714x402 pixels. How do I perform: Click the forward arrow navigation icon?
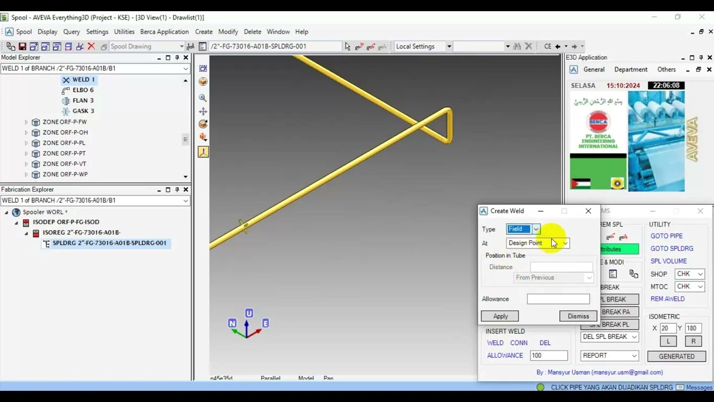coord(574,46)
